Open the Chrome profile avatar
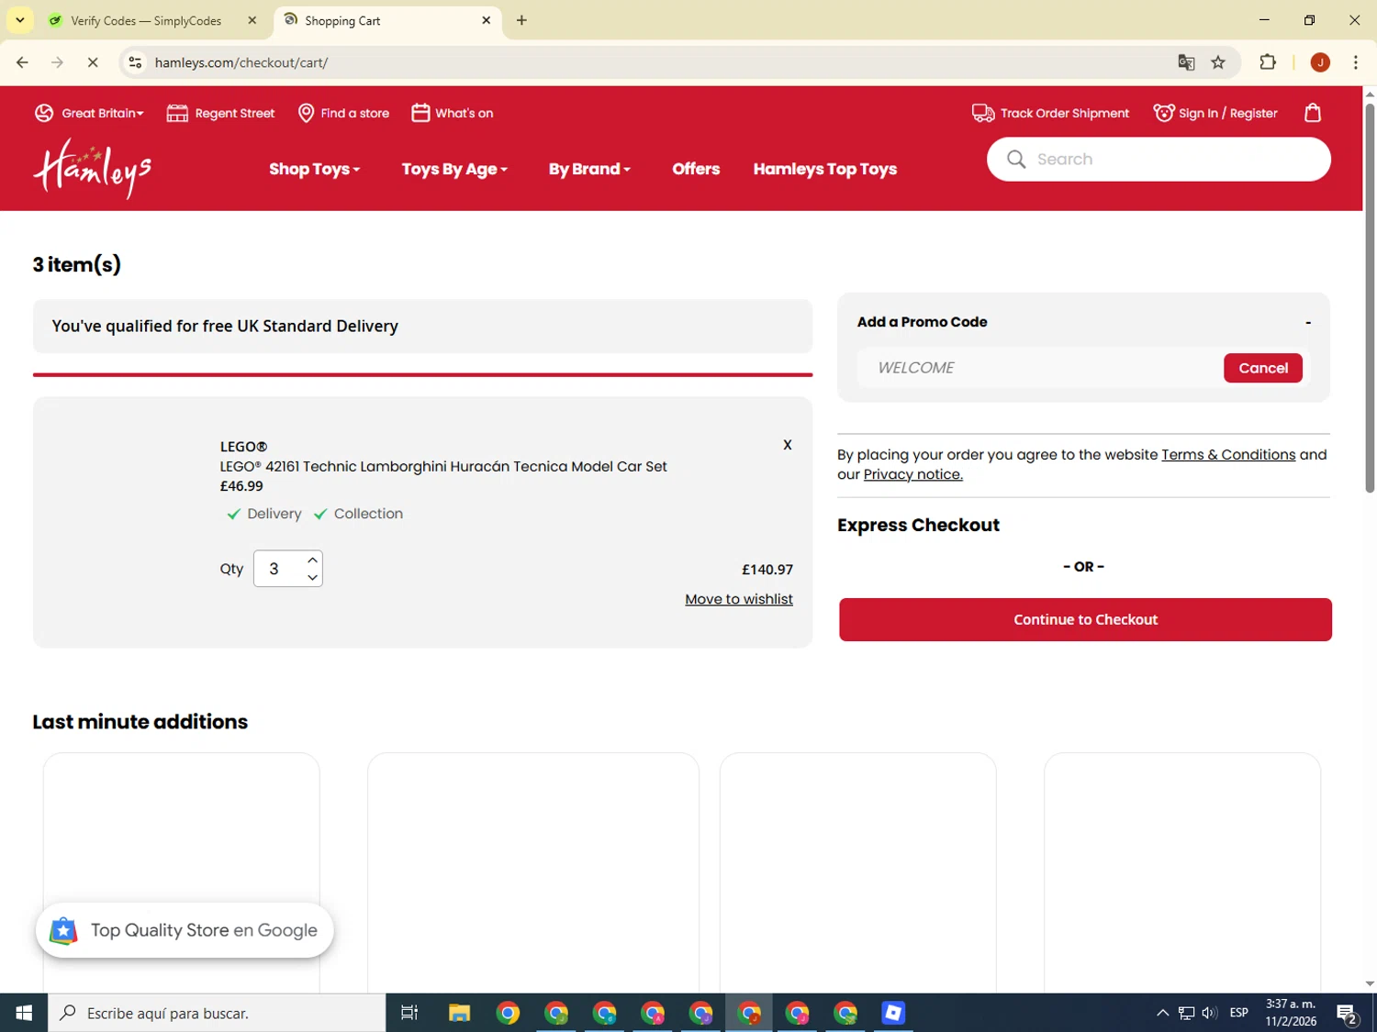Viewport: 1377px width, 1032px height. point(1320,62)
